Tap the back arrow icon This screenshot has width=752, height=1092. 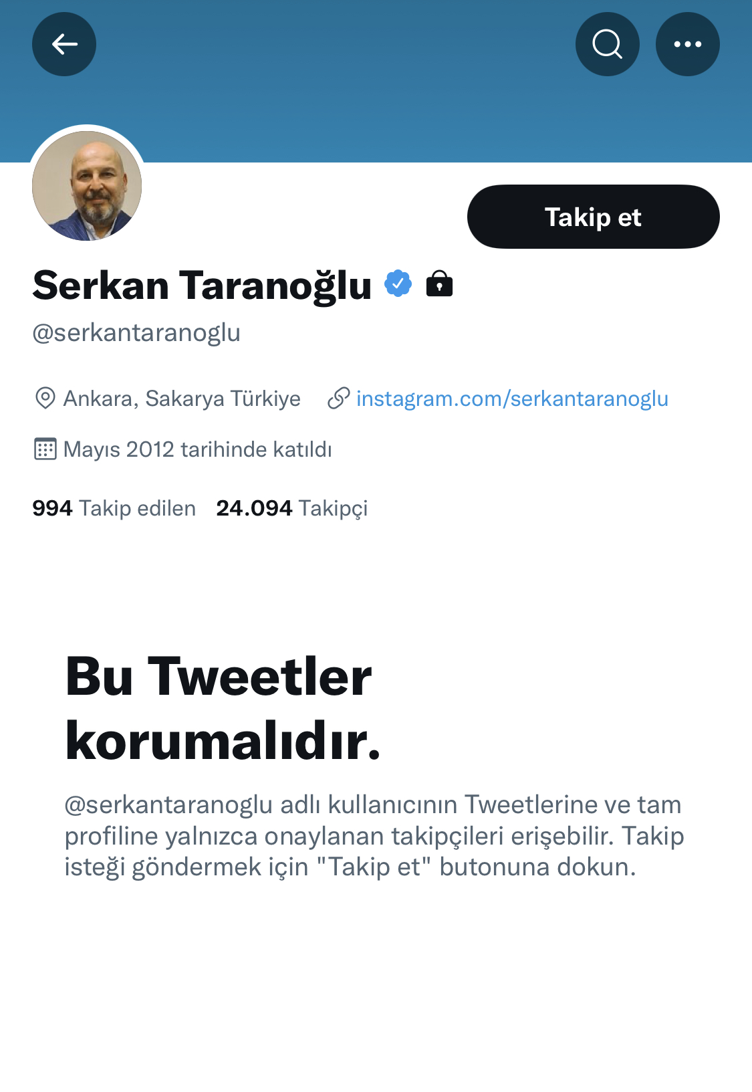click(x=64, y=44)
